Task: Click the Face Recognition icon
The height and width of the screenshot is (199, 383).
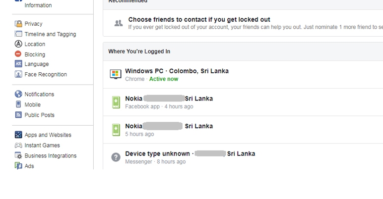Action: [18, 74]
